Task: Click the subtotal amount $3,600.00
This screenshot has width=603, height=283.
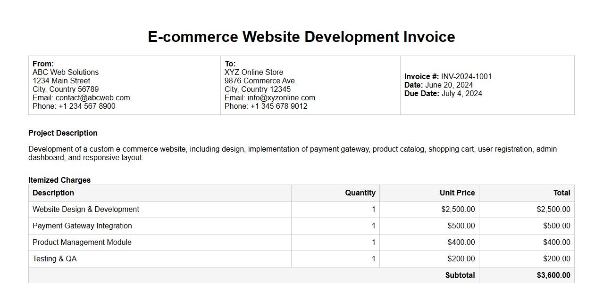Action: point(553,275)
